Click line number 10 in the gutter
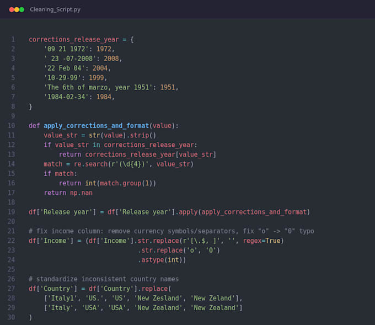The width and height of the screenshot is (375, 325). point(11,126)
